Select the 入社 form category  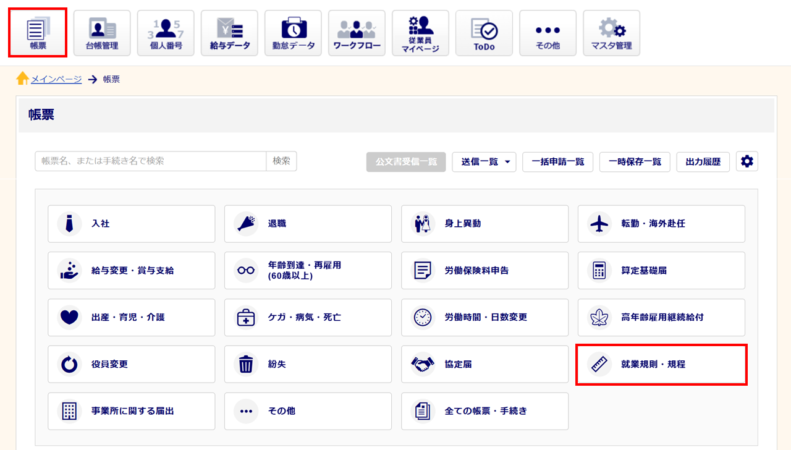click(131, 224)
